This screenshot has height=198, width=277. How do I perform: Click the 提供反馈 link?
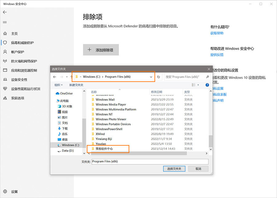[x=217, y=55]
